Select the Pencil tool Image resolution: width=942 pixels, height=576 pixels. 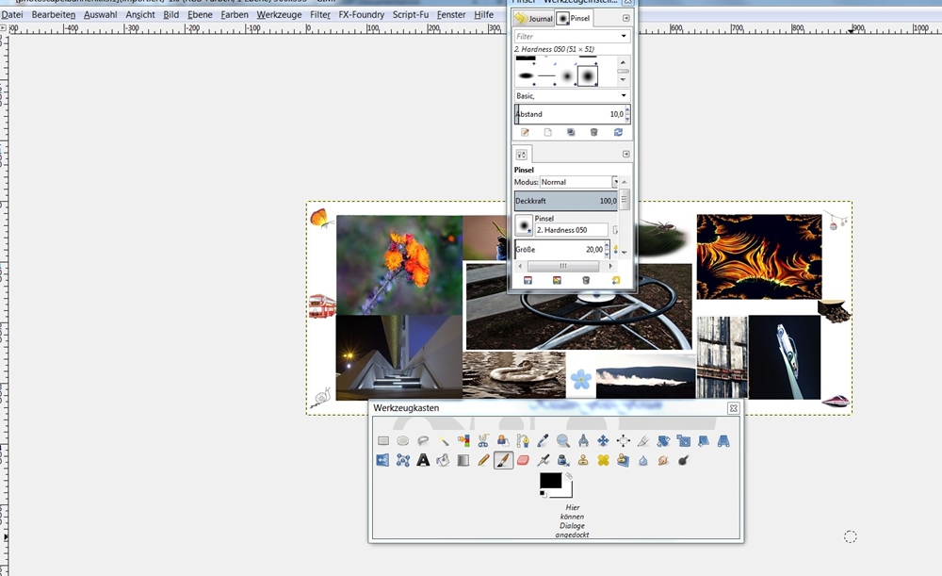[x=483, y=461]
